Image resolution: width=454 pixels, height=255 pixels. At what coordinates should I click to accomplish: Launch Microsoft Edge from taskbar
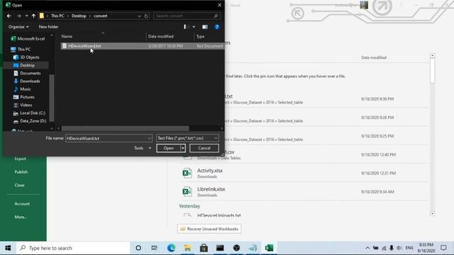click(x=171, y=248)
